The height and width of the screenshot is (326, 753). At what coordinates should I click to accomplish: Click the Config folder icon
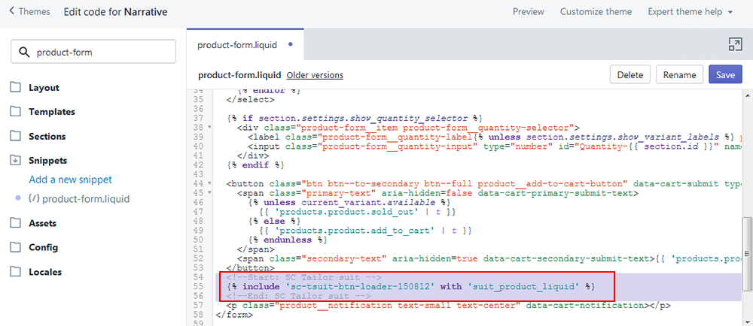click(x=16, y=247)
